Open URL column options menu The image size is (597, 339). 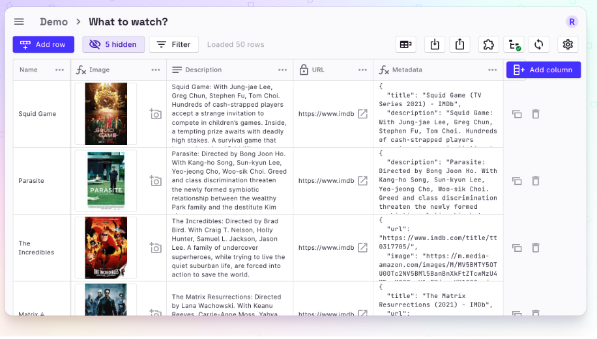point(363,70)
